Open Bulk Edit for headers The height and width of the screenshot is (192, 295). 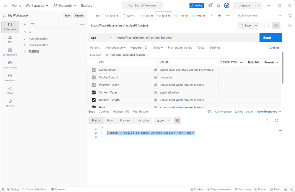point(254,62)
